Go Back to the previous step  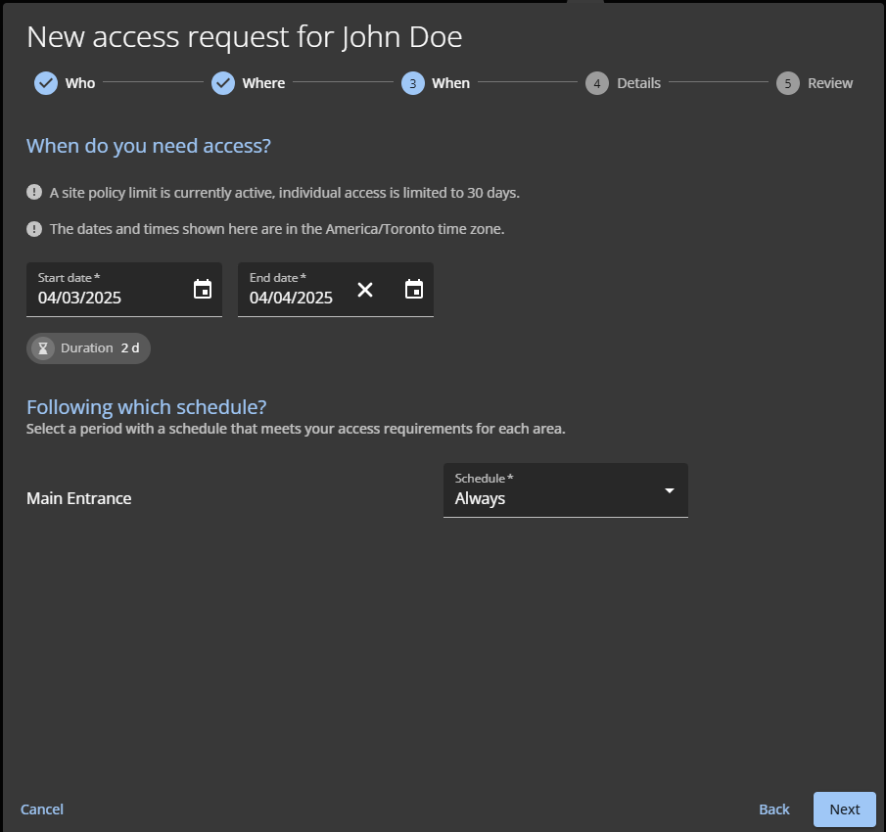[x=774, y=809]
